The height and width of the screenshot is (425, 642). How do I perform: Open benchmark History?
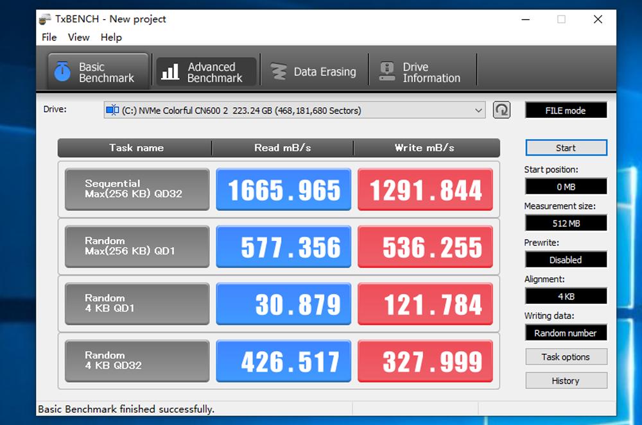[566, 381]
